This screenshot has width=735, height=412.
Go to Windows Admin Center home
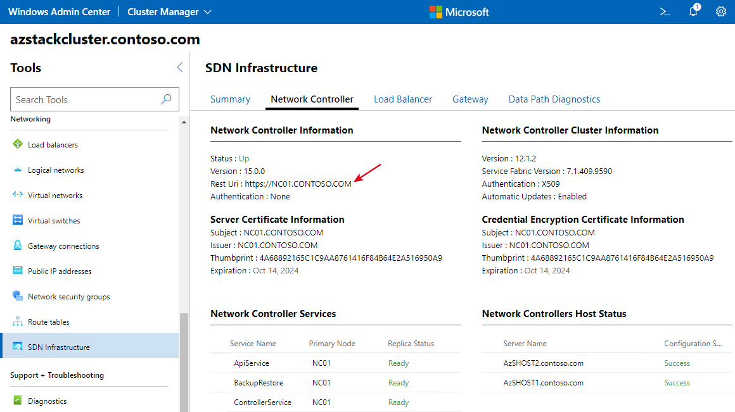[x=59, y=11]
